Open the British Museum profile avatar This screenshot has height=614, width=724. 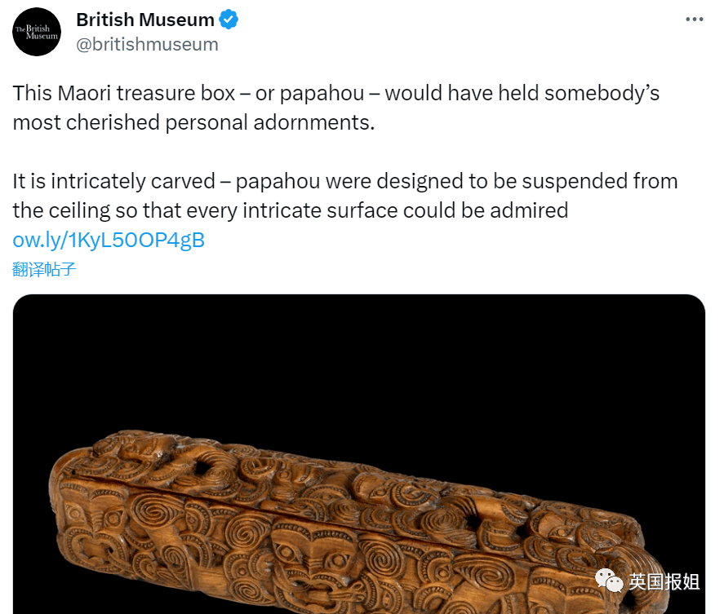pyautogui.click(x=37, y=32)
